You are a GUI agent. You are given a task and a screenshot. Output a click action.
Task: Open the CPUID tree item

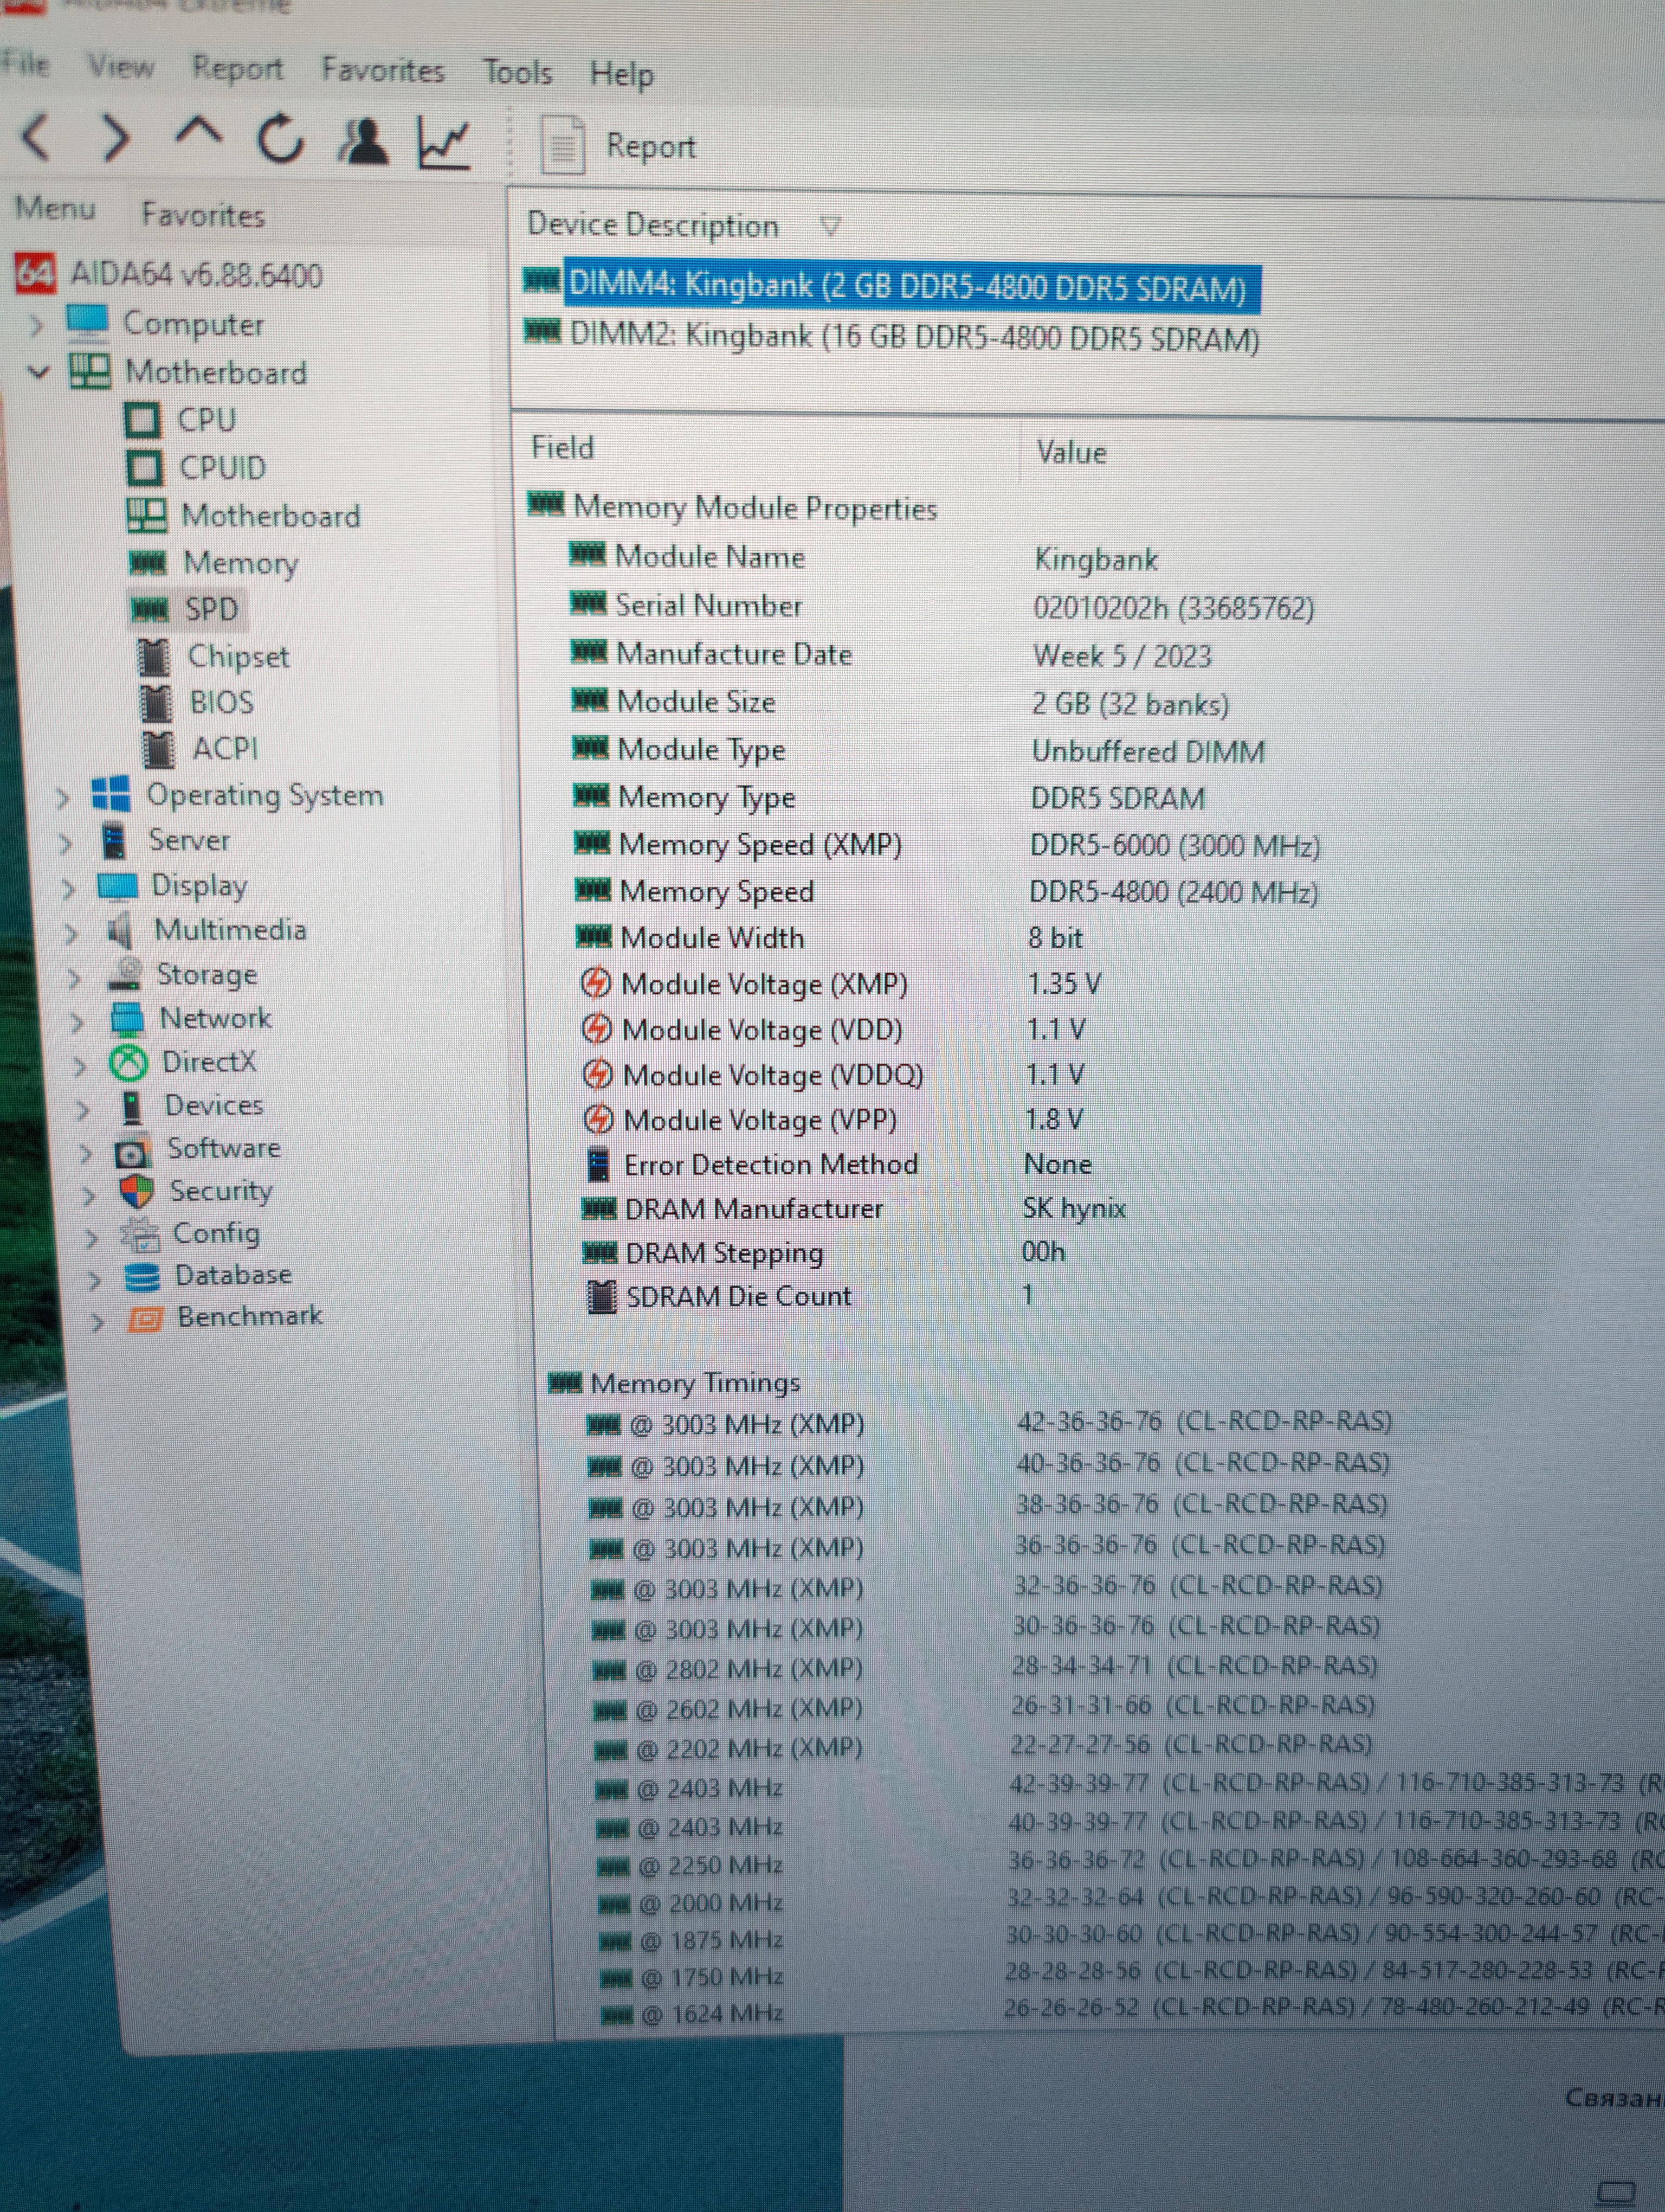(x=221, y=468)
